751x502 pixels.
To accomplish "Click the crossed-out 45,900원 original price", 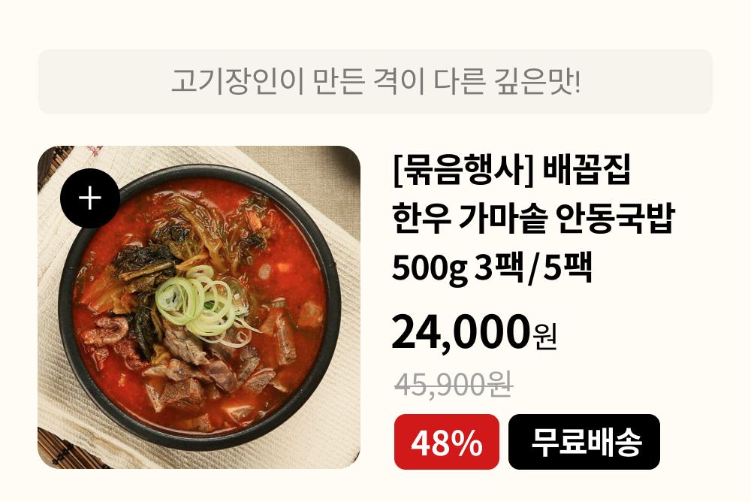I will click(454, 384).
